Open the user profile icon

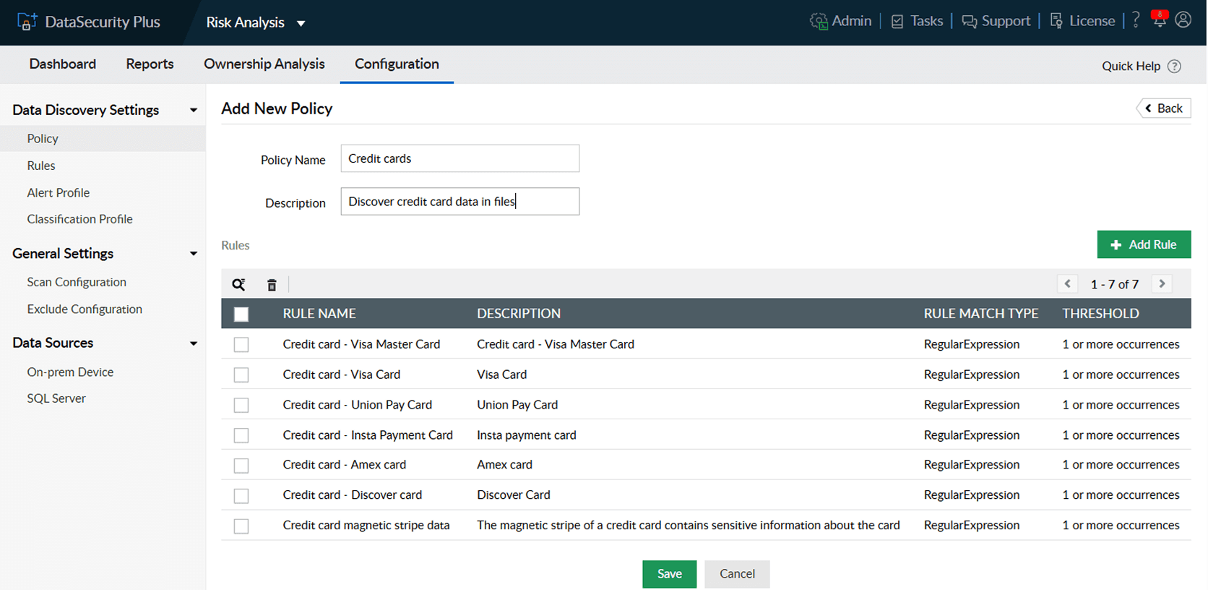pos(1183,20)
